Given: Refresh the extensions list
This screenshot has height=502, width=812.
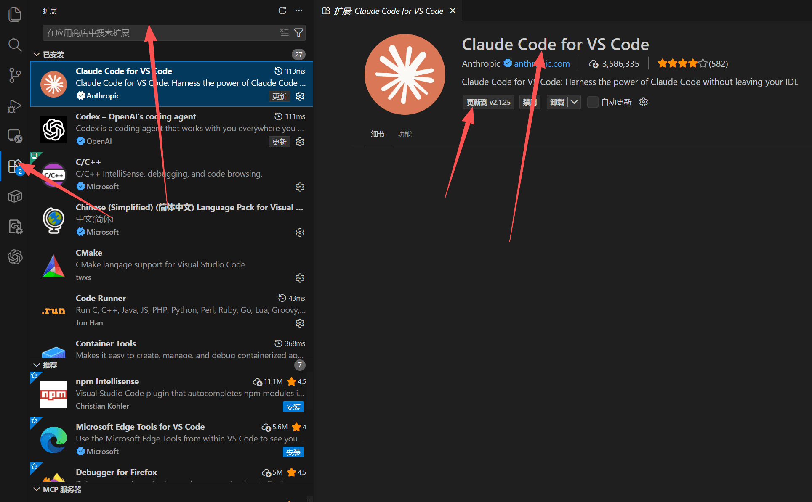Looking at the screenshot, I should (282, 11).
